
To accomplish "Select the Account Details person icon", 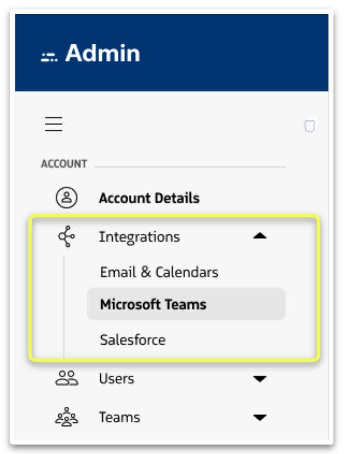I will pos(66,198).
